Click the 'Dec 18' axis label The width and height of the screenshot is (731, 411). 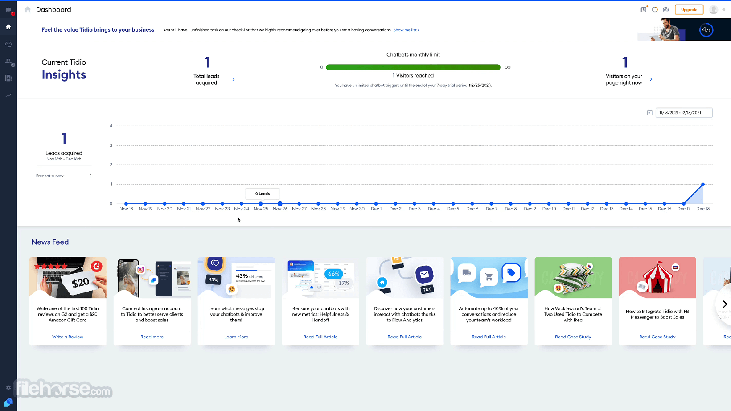[x=703, y=209]
